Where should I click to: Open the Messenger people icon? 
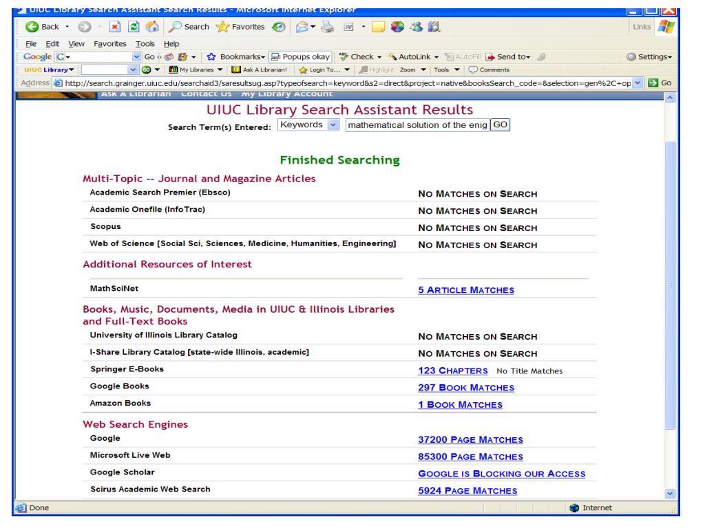pos(417,27)
